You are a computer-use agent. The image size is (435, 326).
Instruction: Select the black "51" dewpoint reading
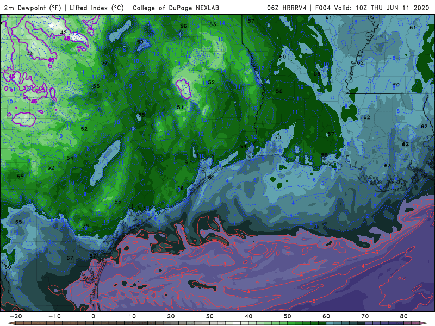[180, 107]
